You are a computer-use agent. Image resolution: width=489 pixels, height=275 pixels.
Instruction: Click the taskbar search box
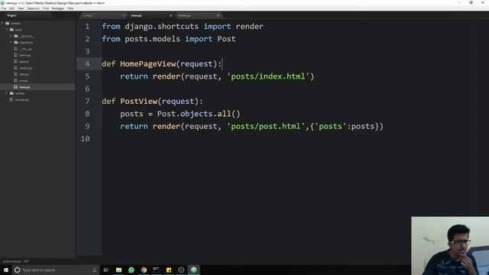56,270
